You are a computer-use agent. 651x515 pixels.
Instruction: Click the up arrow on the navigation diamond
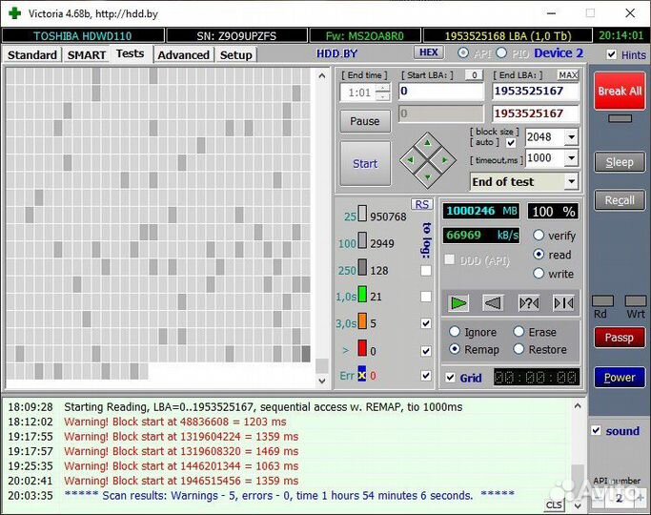(426, 143)
